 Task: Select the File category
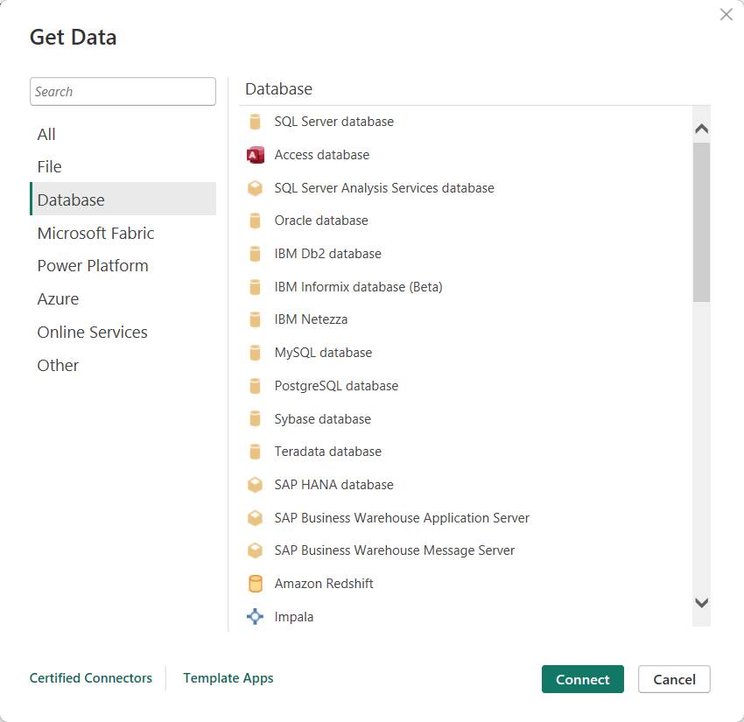point(123,167)
